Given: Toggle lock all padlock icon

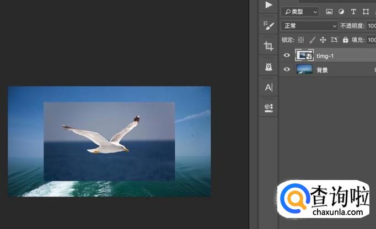Looking at the screenshot, I should (345, 40).
